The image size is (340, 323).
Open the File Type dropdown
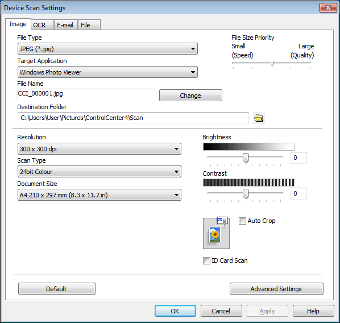tap(107, 49)
